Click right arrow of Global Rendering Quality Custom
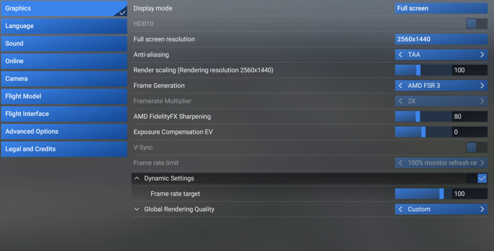Screen dimensions: 494x251 482,209
